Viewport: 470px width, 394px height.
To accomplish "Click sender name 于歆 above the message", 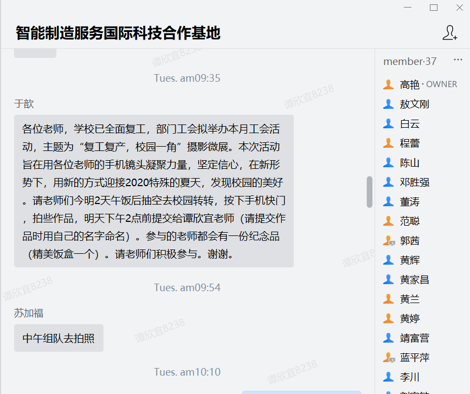I will click(24, 104).
